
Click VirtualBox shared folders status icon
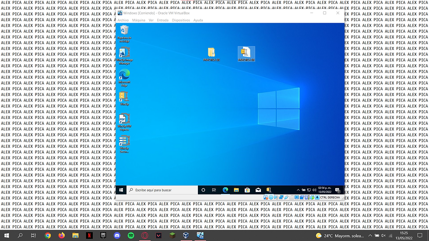292,197
